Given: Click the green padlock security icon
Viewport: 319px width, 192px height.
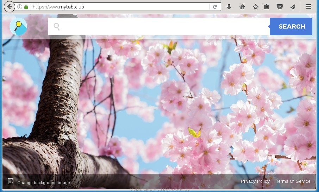Looking at the screenshot, I should (26, 7).
